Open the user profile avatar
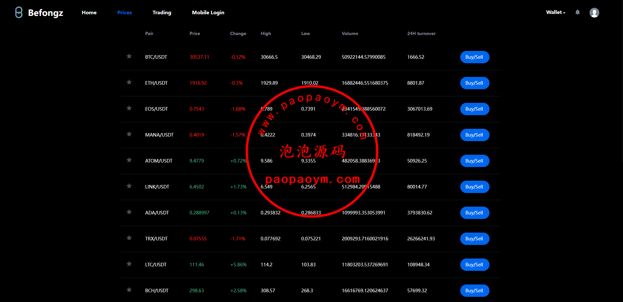This screenshot has height=302, width=623. [x=594, y=13]
